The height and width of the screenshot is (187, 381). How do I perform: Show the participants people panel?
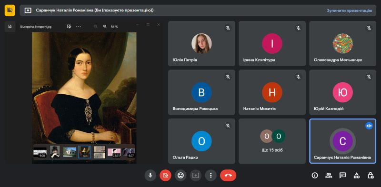(329, 176)
